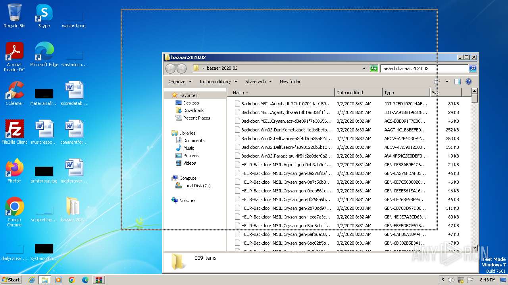Open Documents library
Viewport: 508px width, 285px height.
coord(194,141)
